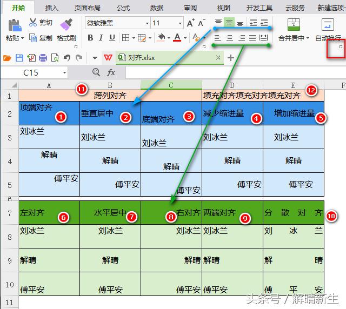
Task: Decrease font size with A- button
Action: [202, 23]
